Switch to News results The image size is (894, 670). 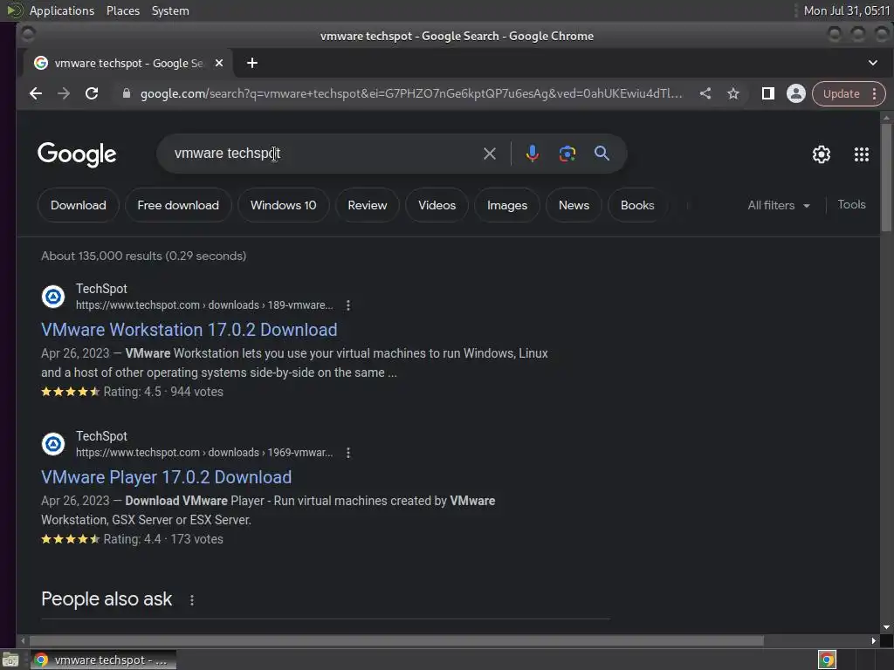(x=574, y=205)
